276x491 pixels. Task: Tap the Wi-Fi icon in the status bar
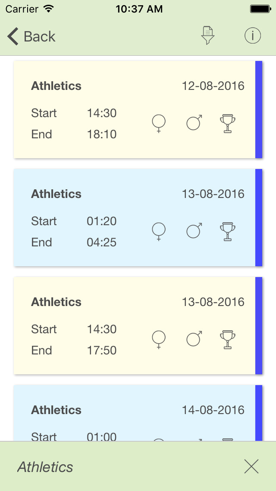pos(47,8)
